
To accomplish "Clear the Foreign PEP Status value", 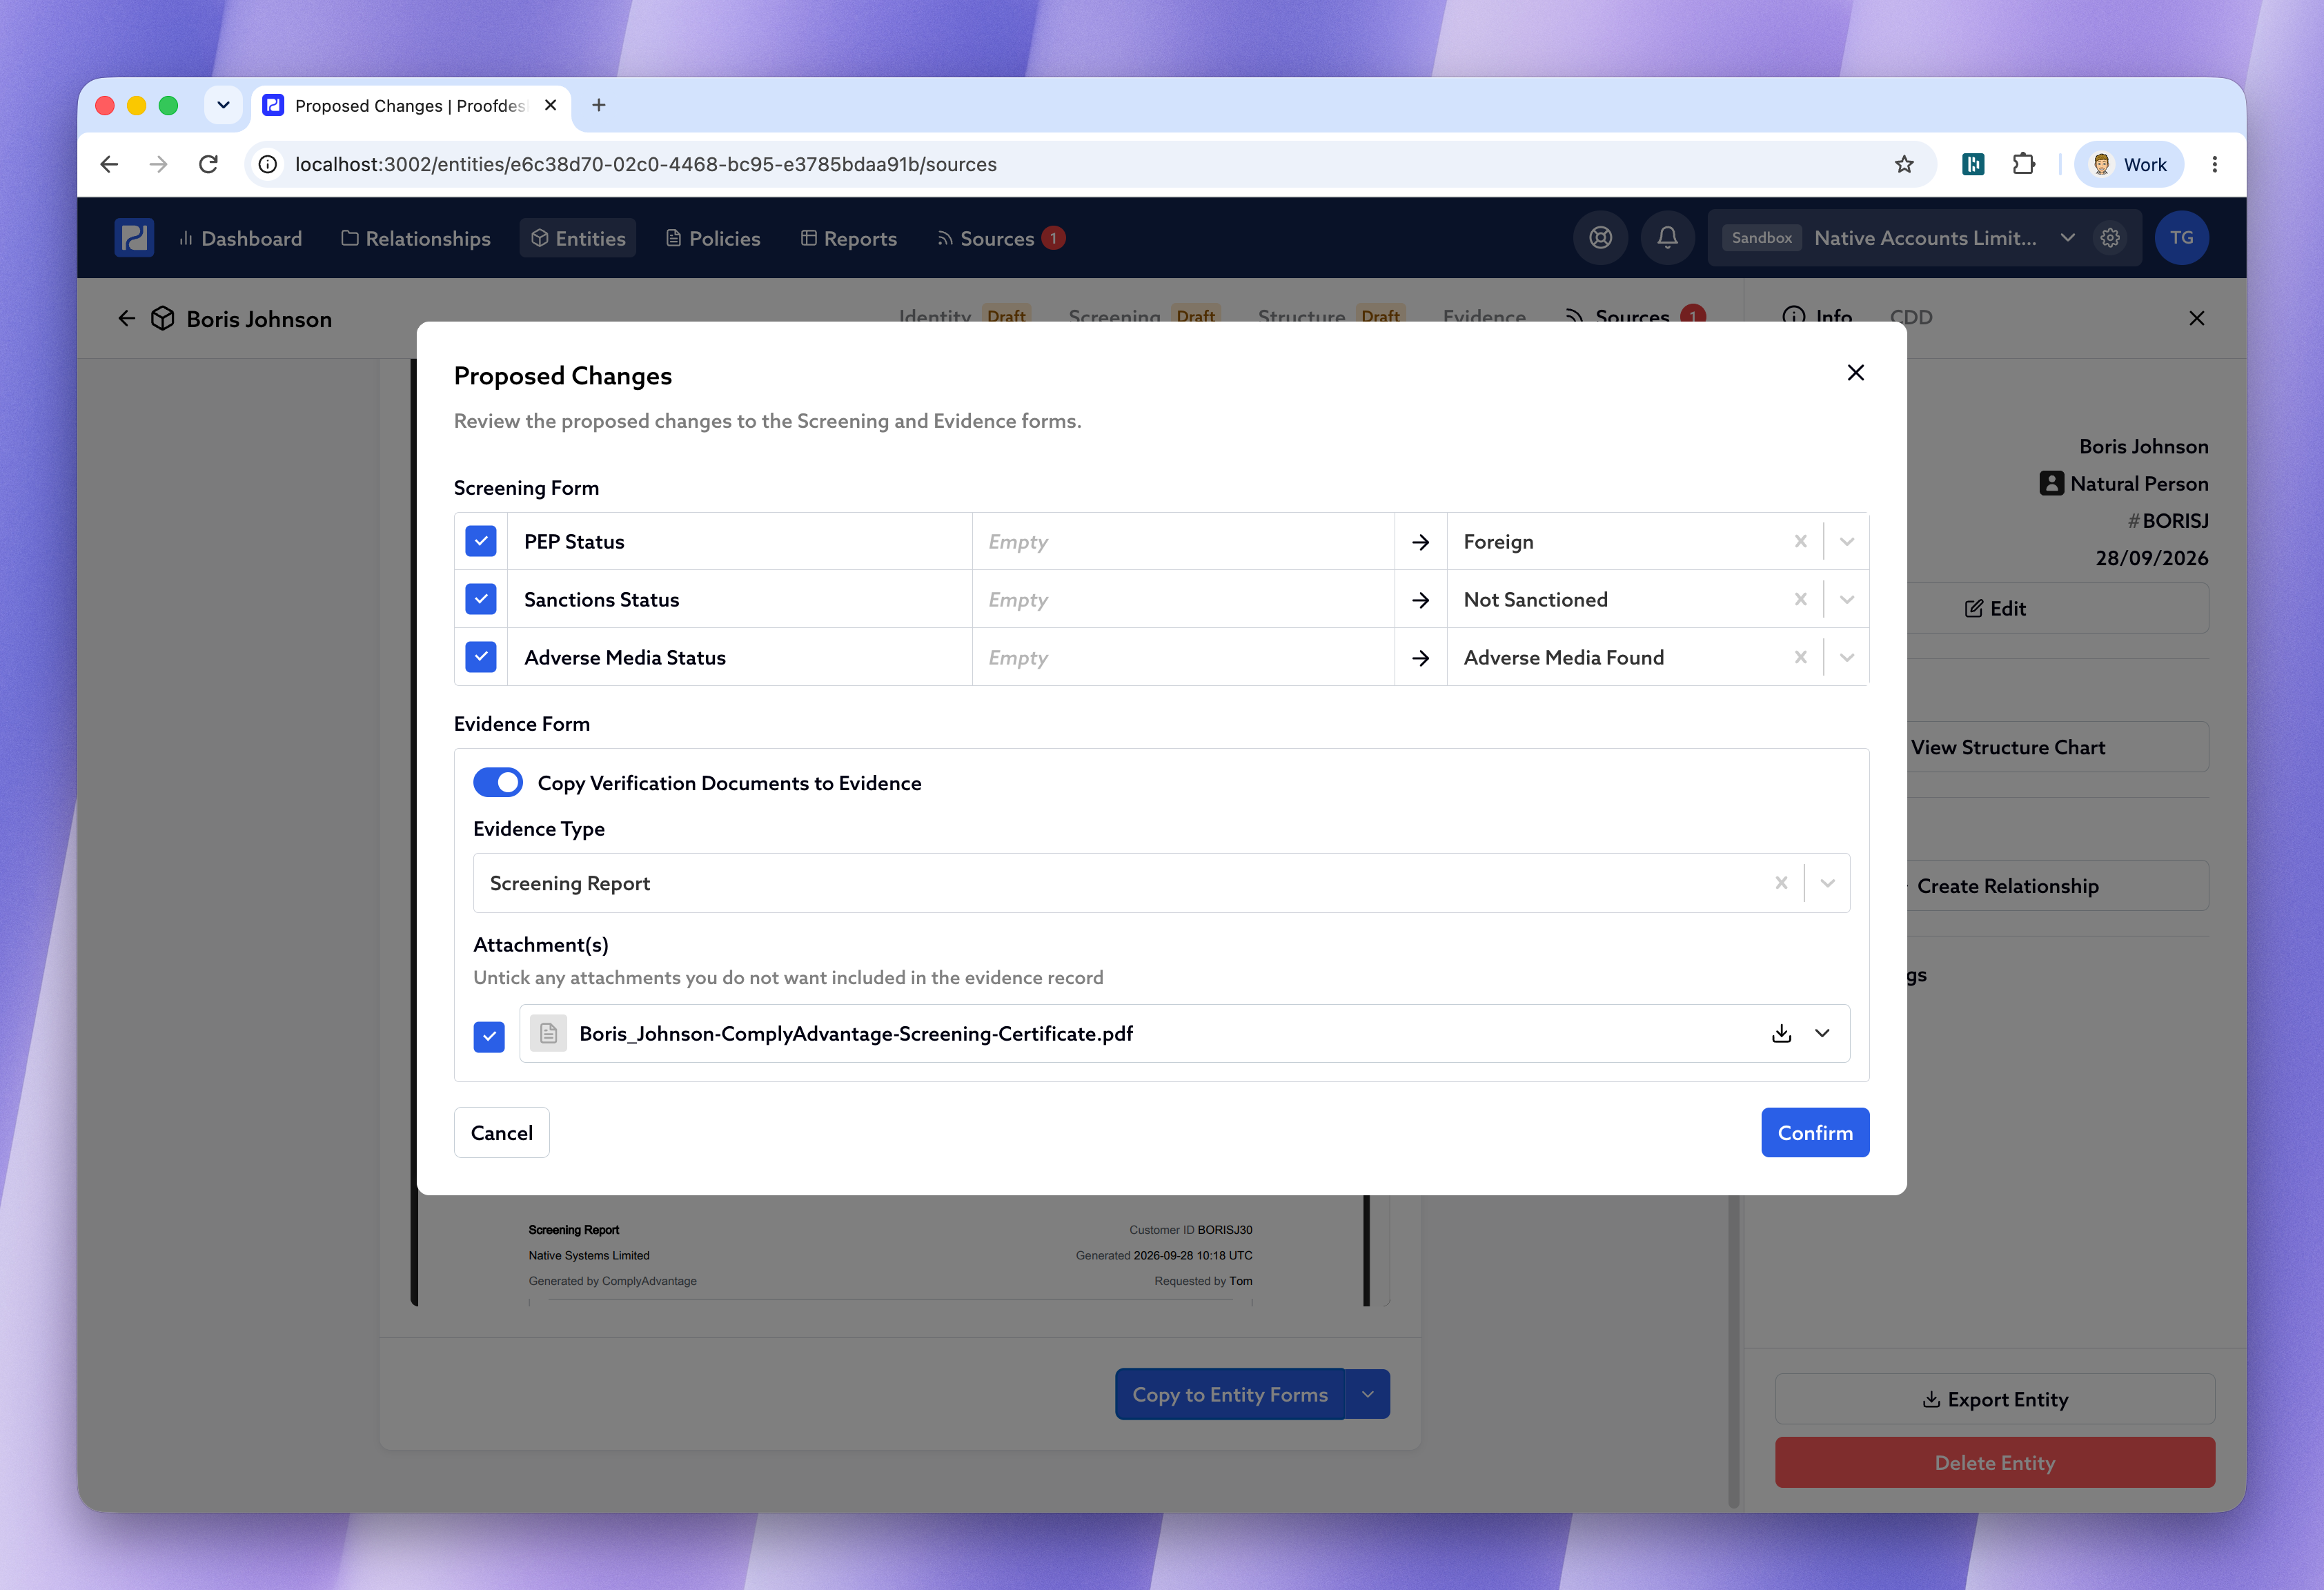I will point(1800,541).
